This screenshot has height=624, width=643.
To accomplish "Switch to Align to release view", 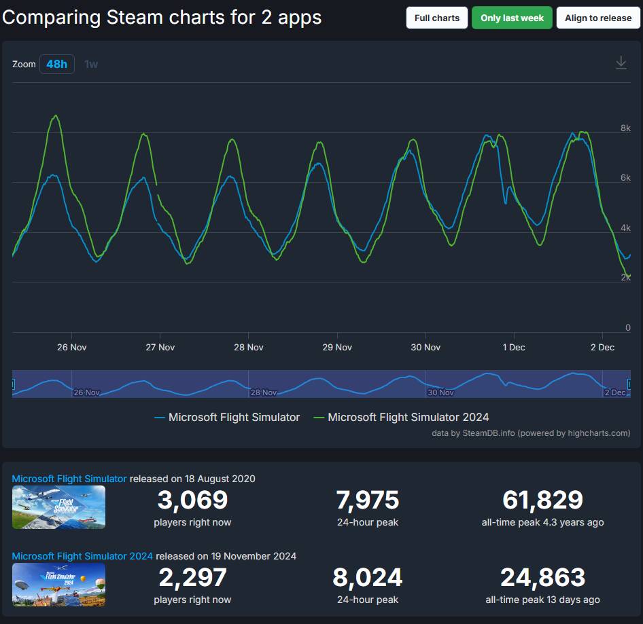I will pyautogui.click(x=598, y=18).
